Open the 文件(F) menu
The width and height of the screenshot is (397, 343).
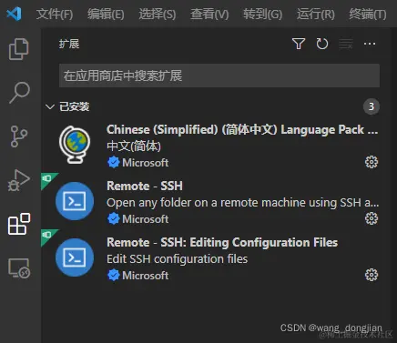[55, 14]
